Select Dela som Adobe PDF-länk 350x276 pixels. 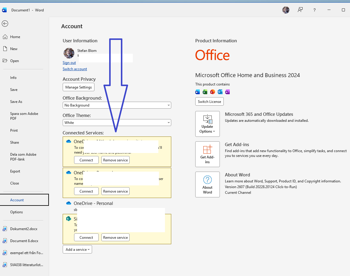(x=23, y=157)
